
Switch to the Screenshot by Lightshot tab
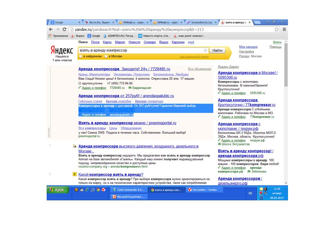point(202,22)
